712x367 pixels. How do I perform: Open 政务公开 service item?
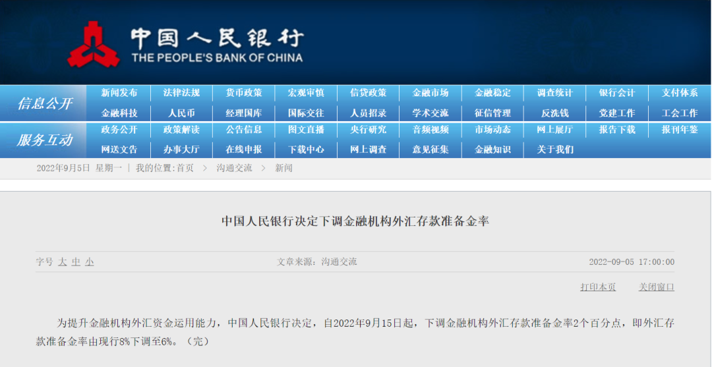click(x=119, y=130)
